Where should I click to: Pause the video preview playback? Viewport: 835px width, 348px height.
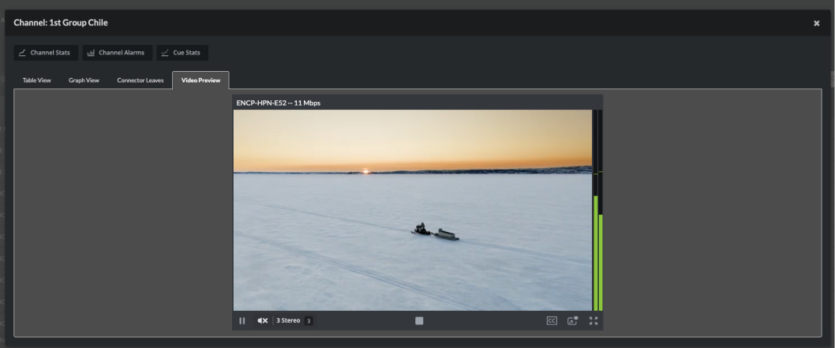tap(242, 321)
